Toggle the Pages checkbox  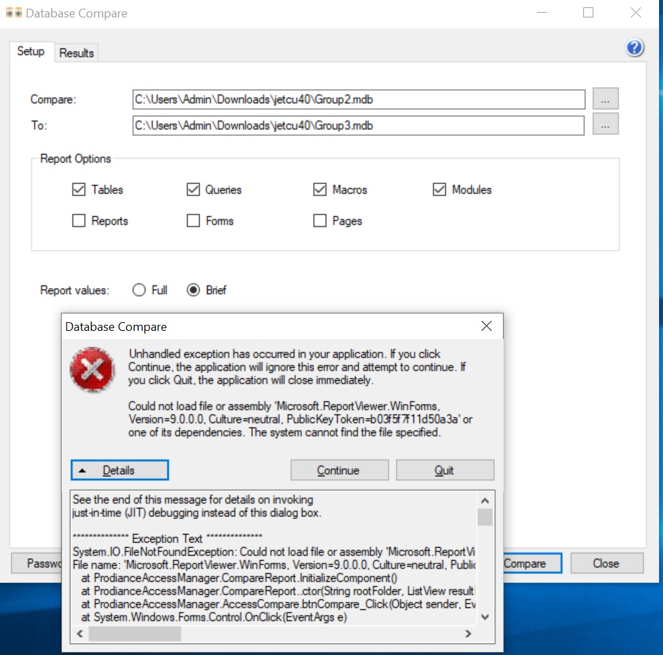(319, 220)
